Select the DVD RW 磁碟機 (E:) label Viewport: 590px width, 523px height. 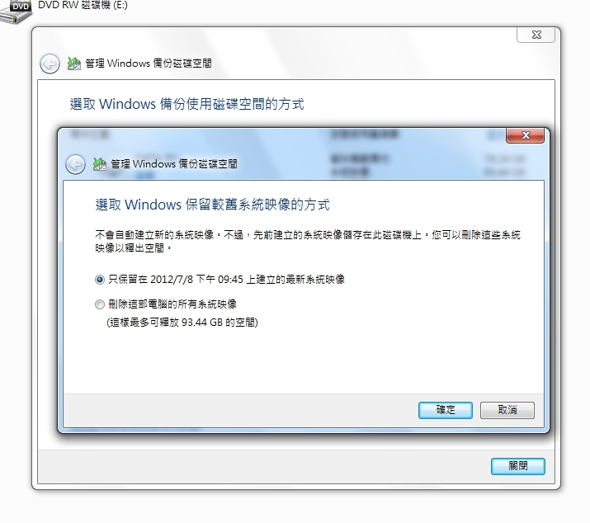(x=83, y=5)
